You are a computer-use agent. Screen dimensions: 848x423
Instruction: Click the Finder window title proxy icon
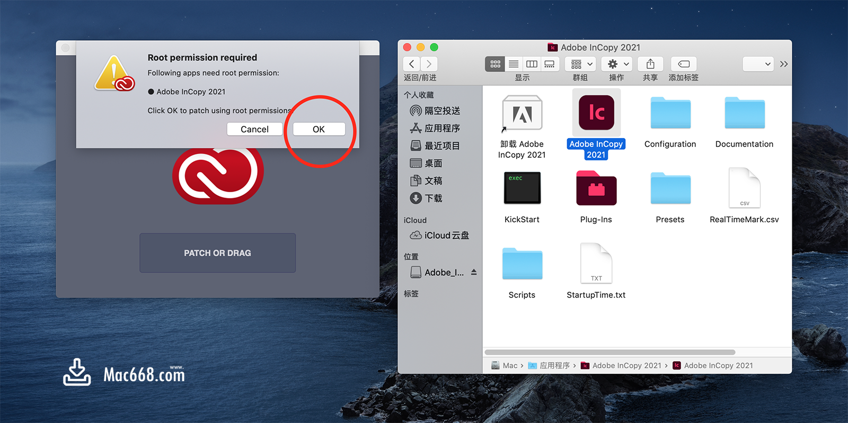tap(553, 48)
